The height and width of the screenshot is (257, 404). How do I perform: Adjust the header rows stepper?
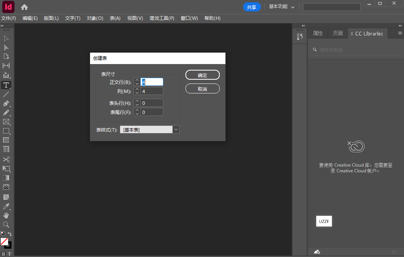(137, 103)
